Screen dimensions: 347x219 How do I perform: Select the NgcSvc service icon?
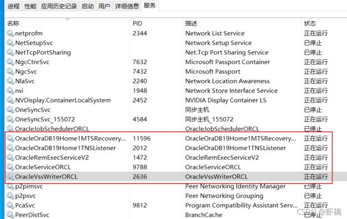point(10,72)
